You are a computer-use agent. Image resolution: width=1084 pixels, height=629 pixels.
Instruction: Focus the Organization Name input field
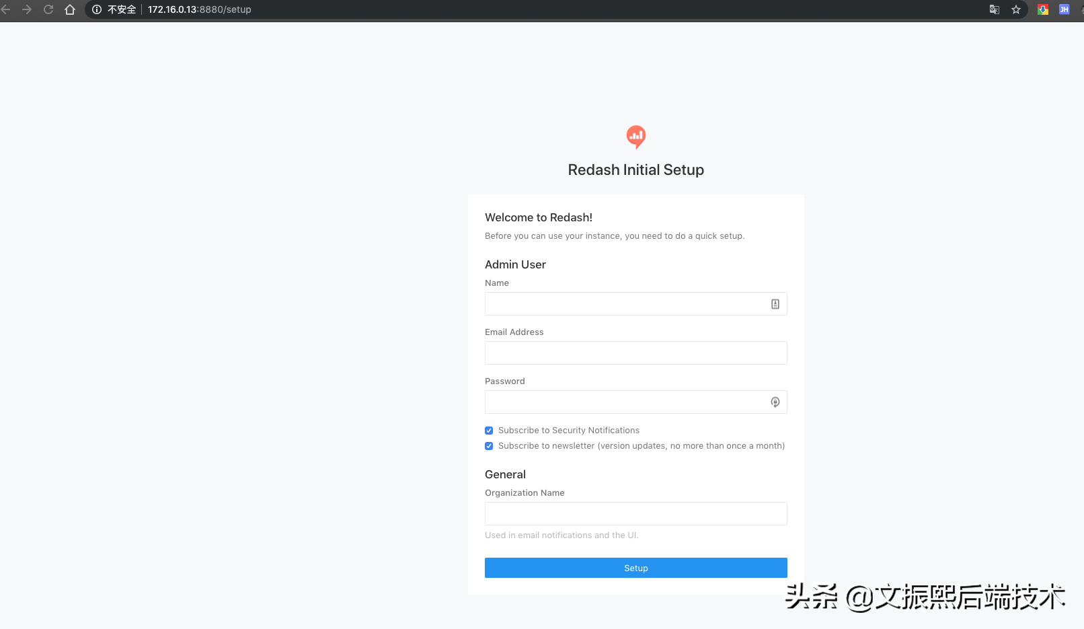click(636, 514)
